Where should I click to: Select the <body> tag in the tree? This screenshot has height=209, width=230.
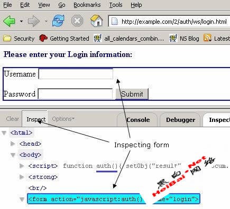(30, 155)
